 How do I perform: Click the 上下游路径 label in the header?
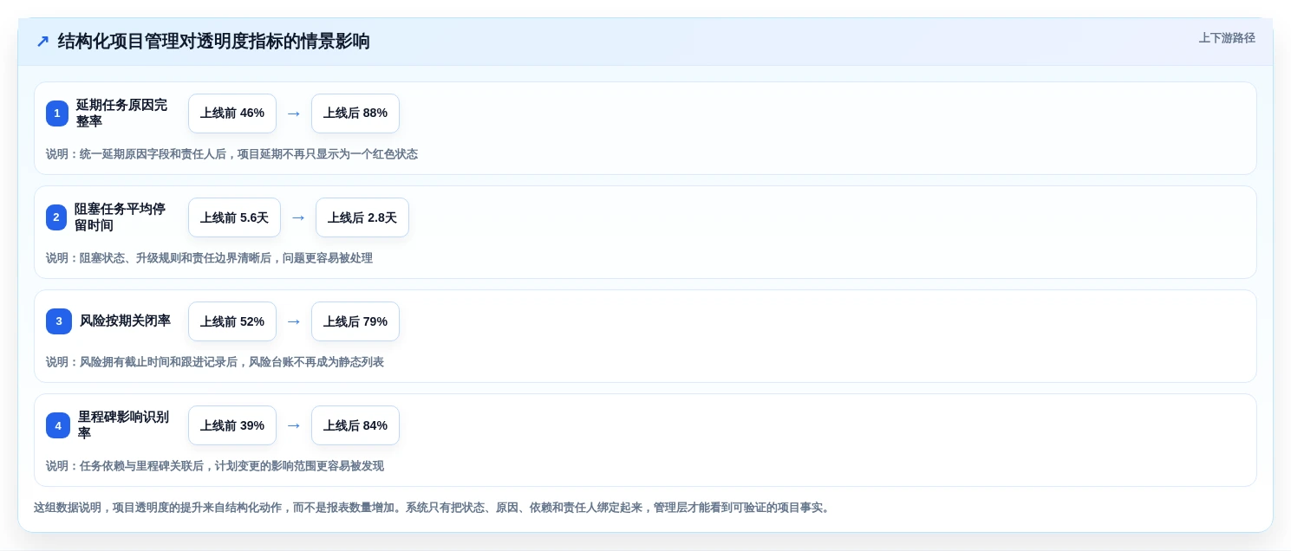(x=1227, y=38)
